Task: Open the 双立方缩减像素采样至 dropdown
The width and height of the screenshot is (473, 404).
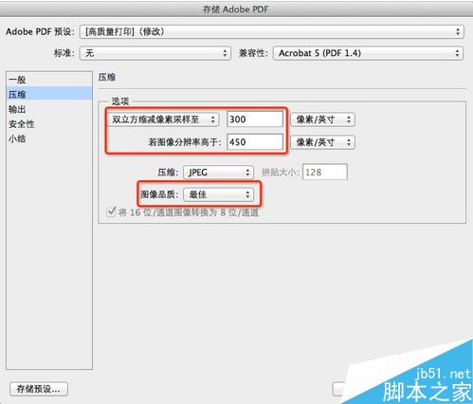Action: pos(163,119)
